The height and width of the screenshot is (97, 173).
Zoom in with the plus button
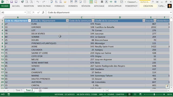(164, 94)
